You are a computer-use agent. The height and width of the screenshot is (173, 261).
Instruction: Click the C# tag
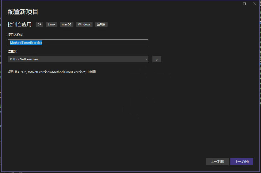40,24
